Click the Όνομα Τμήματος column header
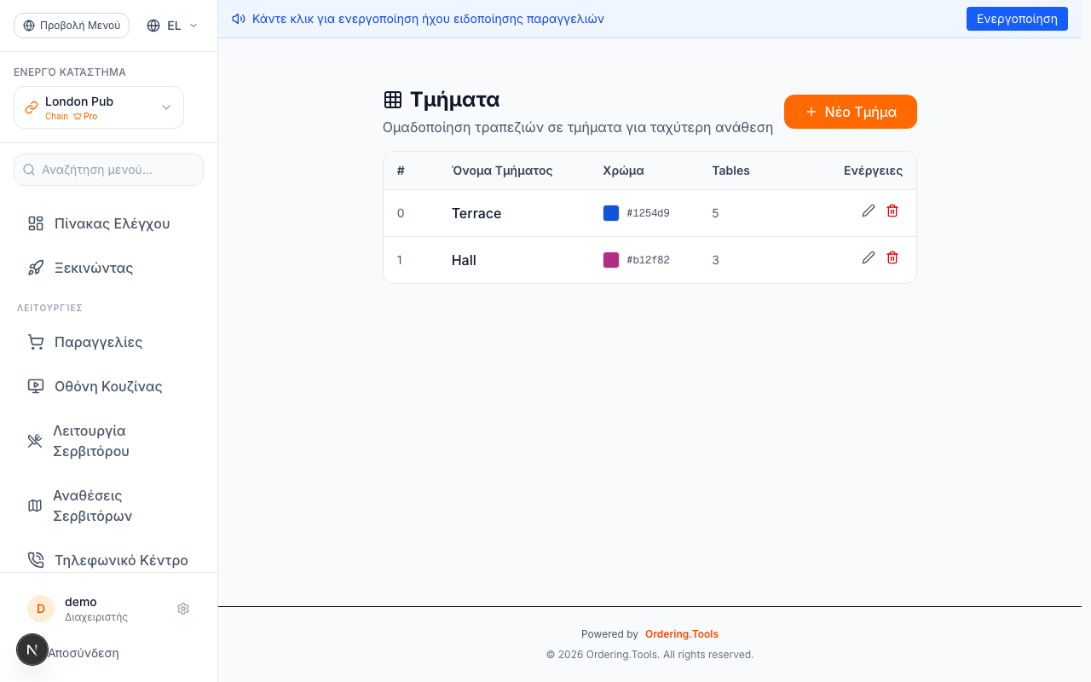The height and width of the screenshot is (682, 1091). click(x=502, y=170)
